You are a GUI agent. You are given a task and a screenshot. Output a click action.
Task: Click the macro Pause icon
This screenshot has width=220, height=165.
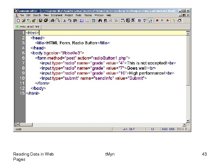pos(162,20)
